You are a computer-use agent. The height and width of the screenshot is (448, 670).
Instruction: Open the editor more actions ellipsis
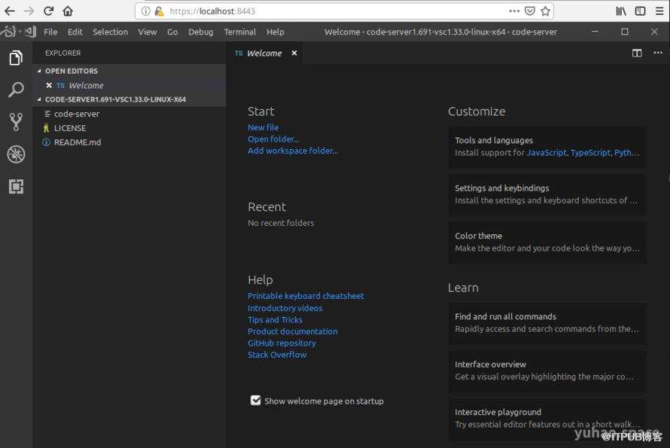pyautogui.click(x=658, y=53)
